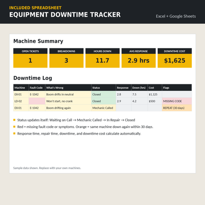Click the 'Excel + Google Sheets' label

pyautogui.click(x=176, y=16)
